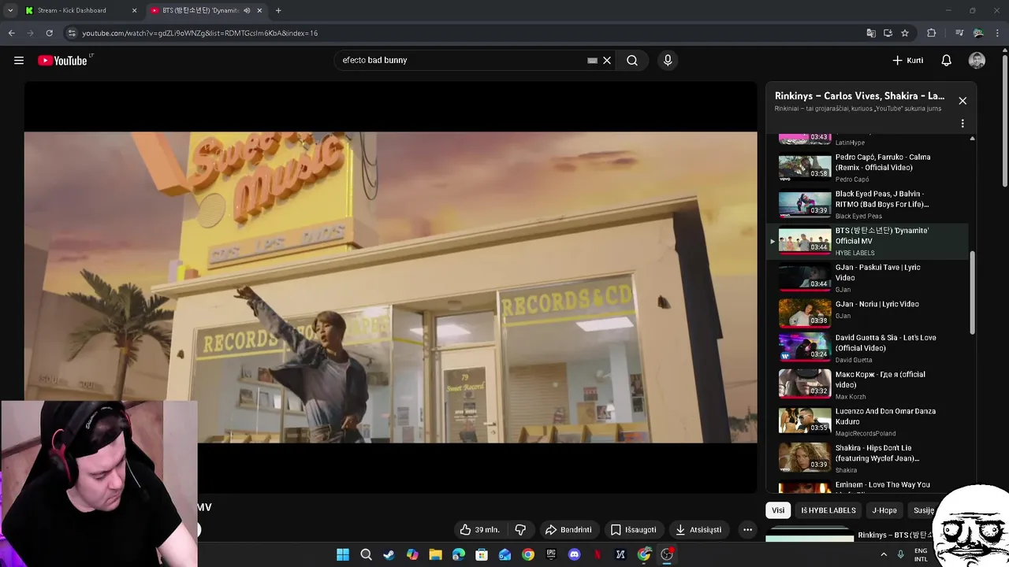Open Microsoft Store from the taskbar
Image resolution: width=1009 pixels, height=567 pixels.
pos(482,555)
